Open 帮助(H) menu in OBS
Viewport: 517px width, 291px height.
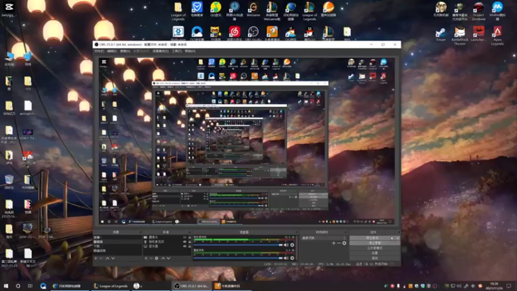tap(190, 51)
